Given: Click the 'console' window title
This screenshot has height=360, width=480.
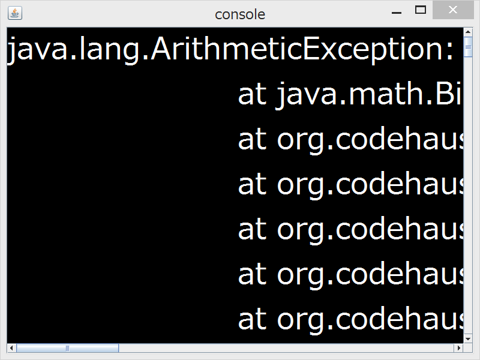Looking at the screenshot, I should click(x=240, y=14).
